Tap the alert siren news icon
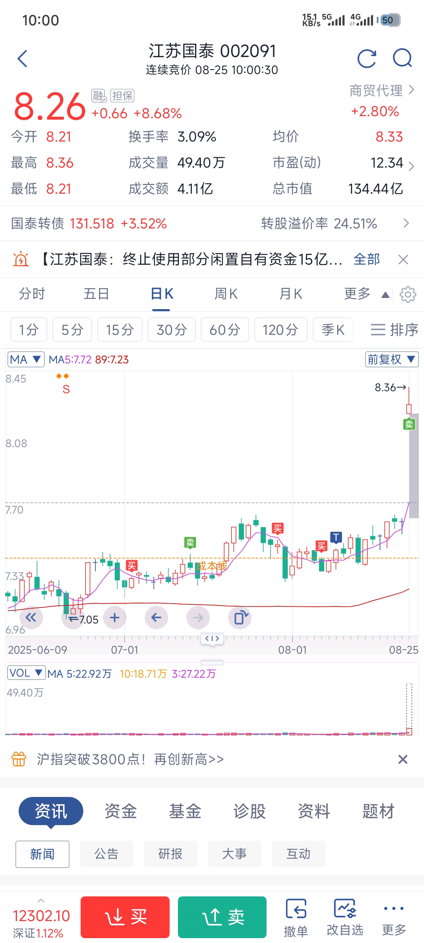 pyautogui.click(x=21, y=259)
